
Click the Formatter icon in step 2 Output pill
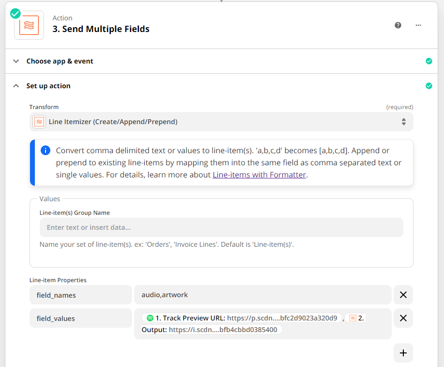[353, 318]
